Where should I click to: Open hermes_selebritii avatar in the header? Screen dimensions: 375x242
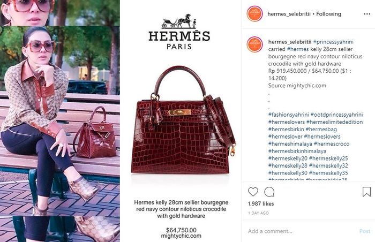click(x=254, y=14)
